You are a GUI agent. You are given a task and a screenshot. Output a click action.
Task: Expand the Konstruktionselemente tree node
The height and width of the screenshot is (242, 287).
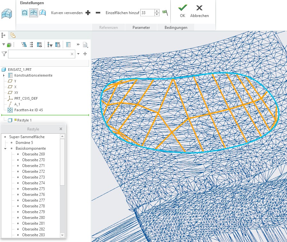4,75
